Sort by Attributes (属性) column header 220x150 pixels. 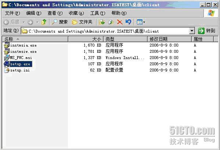tap(203, 39)
